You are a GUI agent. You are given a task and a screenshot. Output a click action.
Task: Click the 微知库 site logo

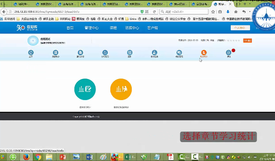click(x=27, y=28)
